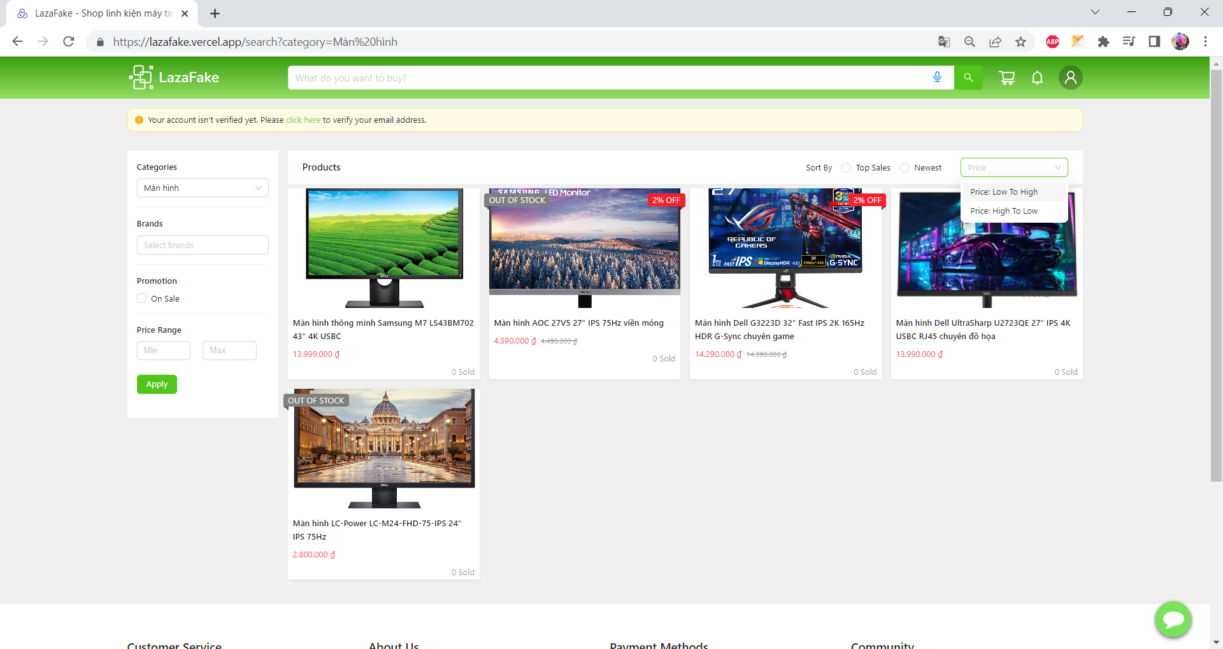1223x649 pixels.
Task: Choose Price: High To Low option
Action: (x=1014, y=211)
